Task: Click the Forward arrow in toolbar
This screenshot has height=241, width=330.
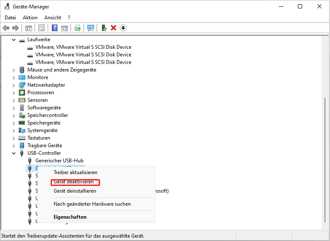Action: 16,28
